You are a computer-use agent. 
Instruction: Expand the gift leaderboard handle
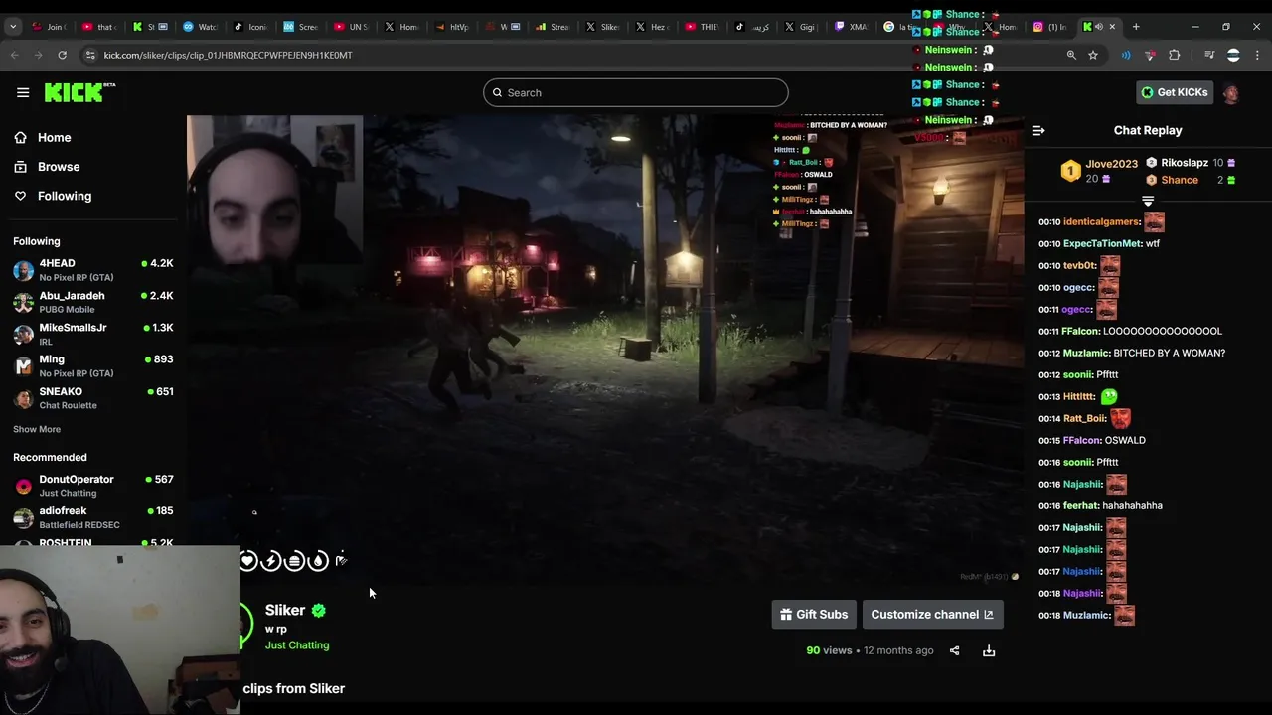(x=1148, y=201)
